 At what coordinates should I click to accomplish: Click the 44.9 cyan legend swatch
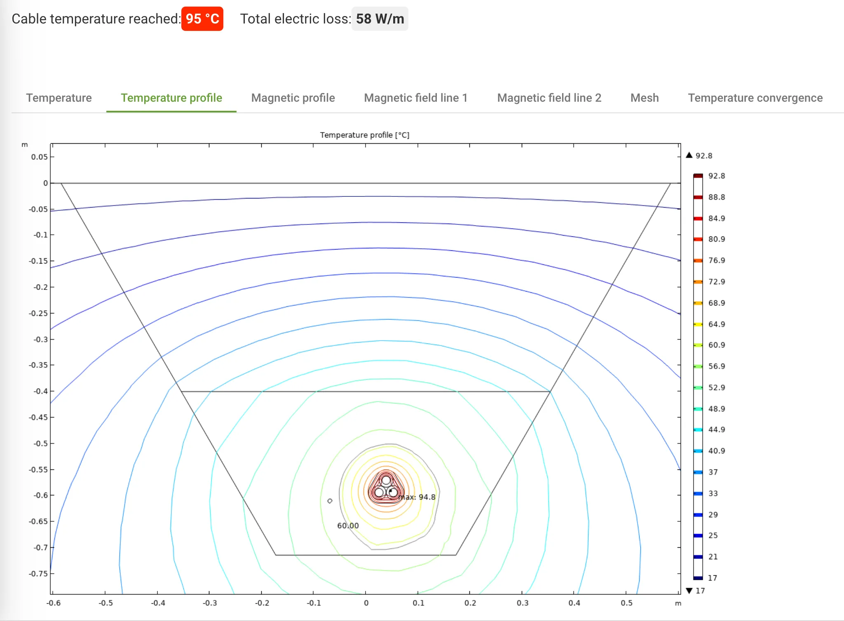pyautogui.click(x=698, y=430)
